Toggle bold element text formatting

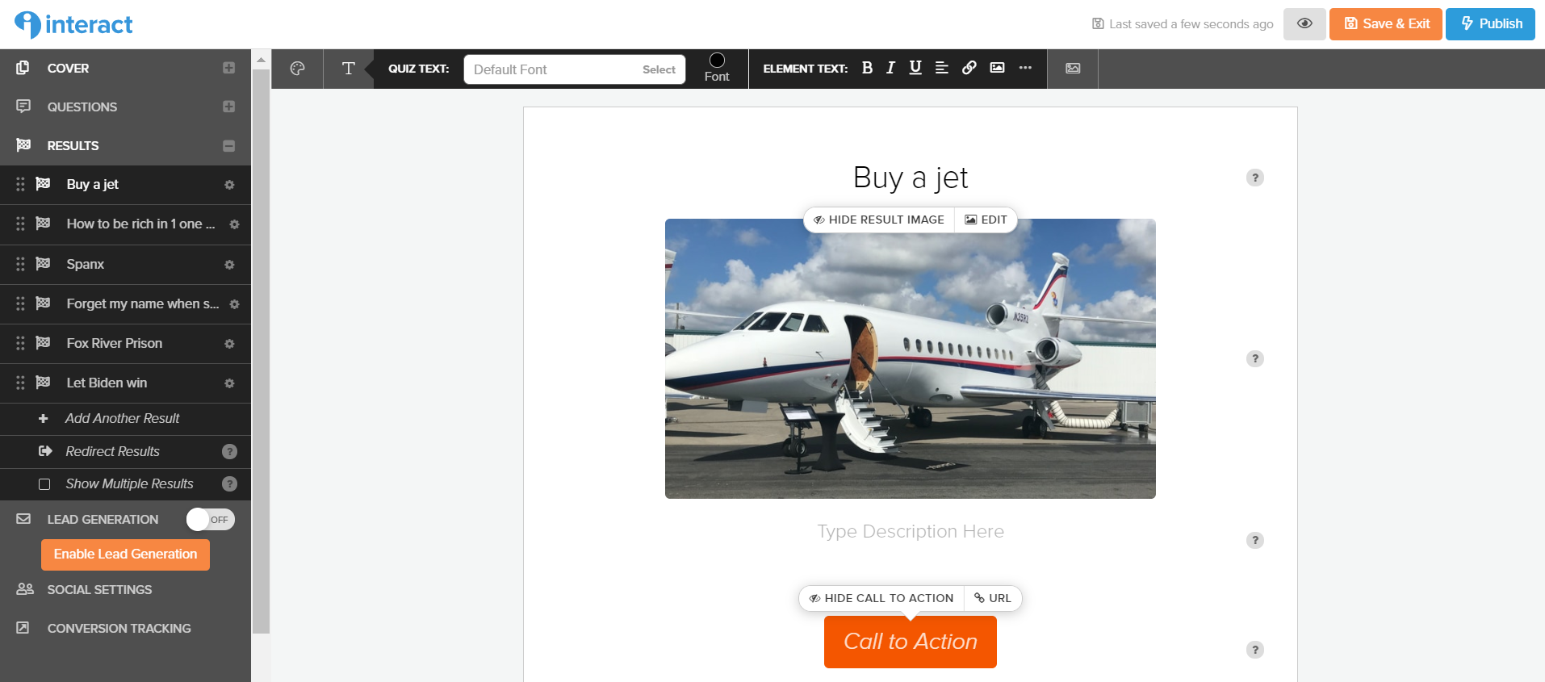pyautogui.click(x=867, y=68)
